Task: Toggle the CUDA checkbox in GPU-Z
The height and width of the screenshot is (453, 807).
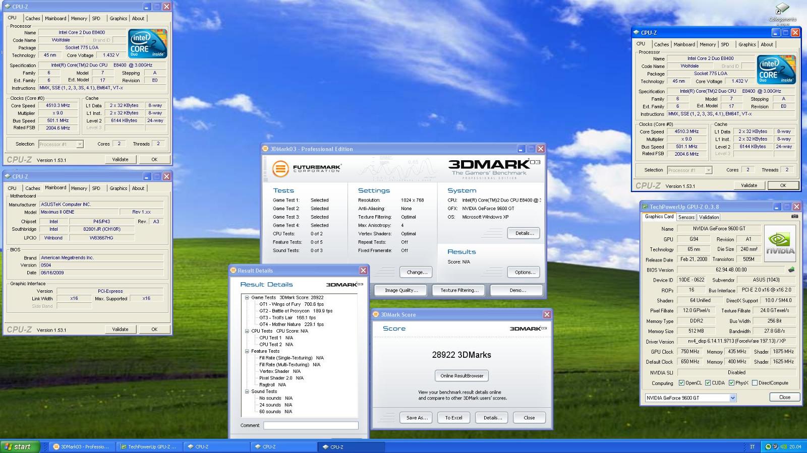Action: (x=708, y=383)
